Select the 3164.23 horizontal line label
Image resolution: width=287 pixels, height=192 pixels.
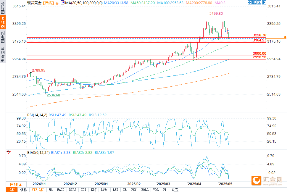point(259,40)
